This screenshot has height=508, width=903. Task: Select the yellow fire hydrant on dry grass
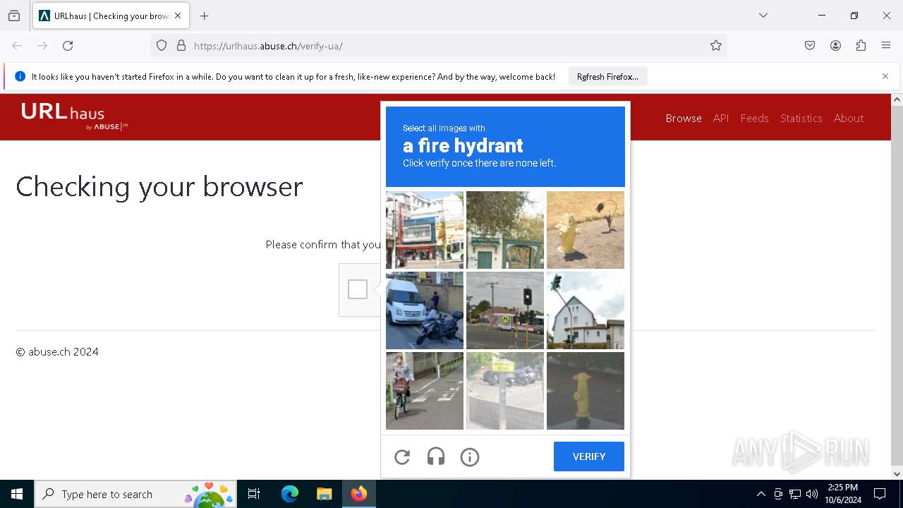(586, 230)
